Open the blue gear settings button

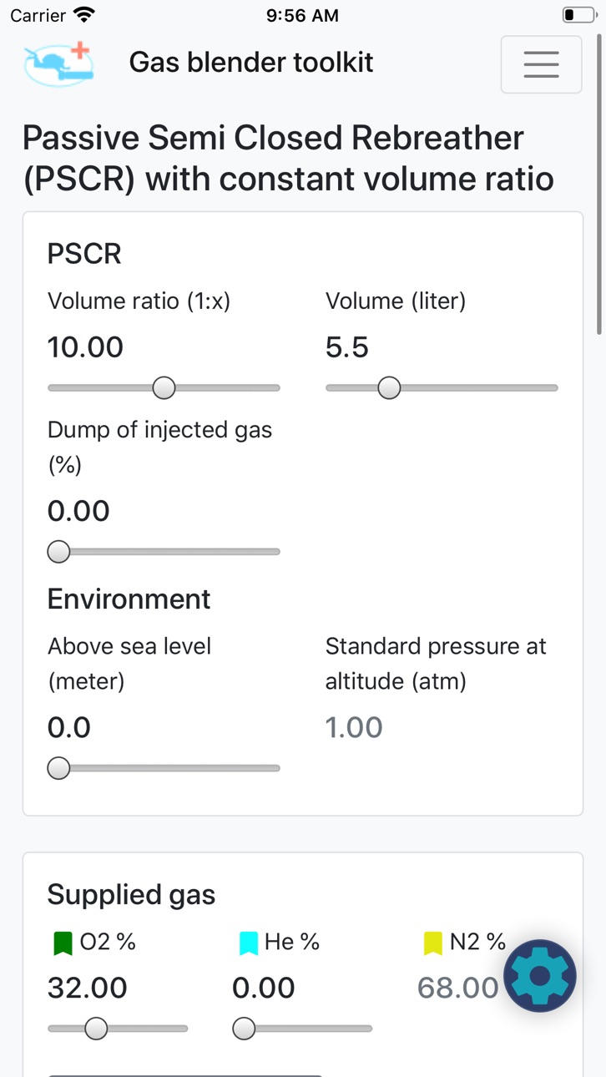(540, 975)
